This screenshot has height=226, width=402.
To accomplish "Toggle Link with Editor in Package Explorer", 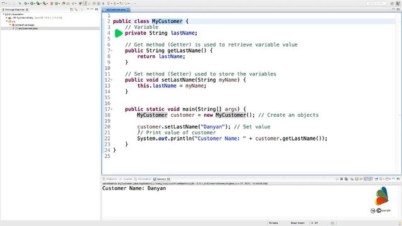I will click(x=76, y=9).
